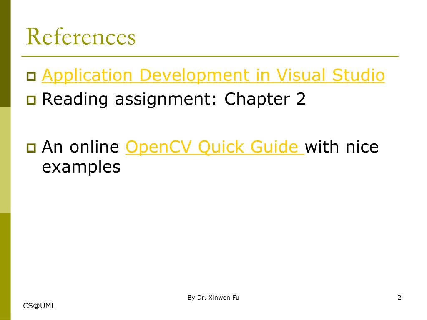The width and height of the screenshot is (427, 320).
Task: Click the References slide title
Action: click(x=80, y=37)
